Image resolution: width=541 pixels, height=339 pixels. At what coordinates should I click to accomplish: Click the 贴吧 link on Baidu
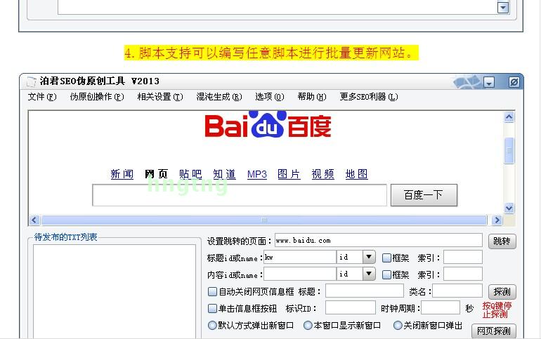point(190,174)
